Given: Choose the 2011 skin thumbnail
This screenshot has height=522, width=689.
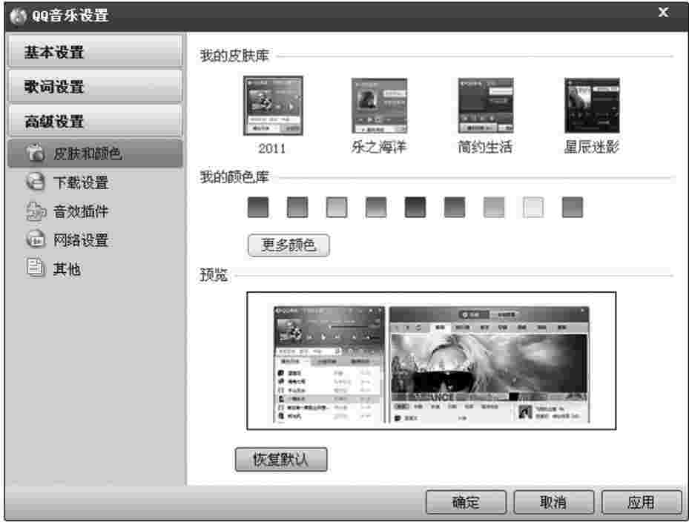Looking at the screenshot, I should coord(273,106).
